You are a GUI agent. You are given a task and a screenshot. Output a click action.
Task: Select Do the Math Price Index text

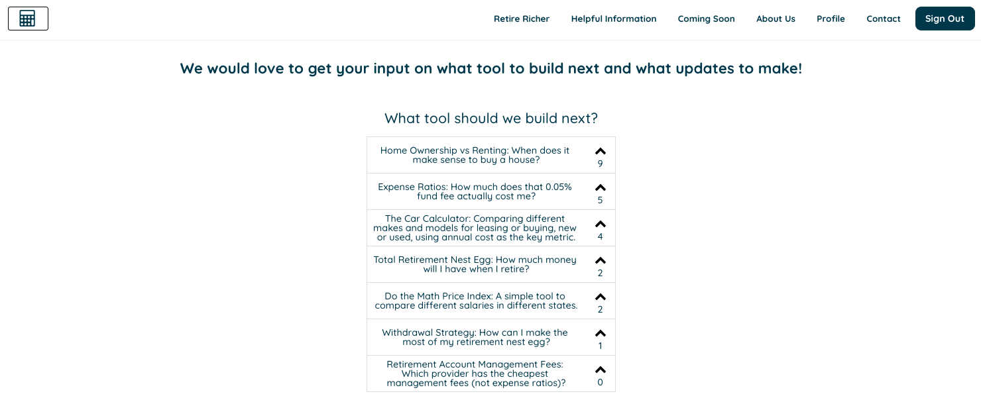476,301
